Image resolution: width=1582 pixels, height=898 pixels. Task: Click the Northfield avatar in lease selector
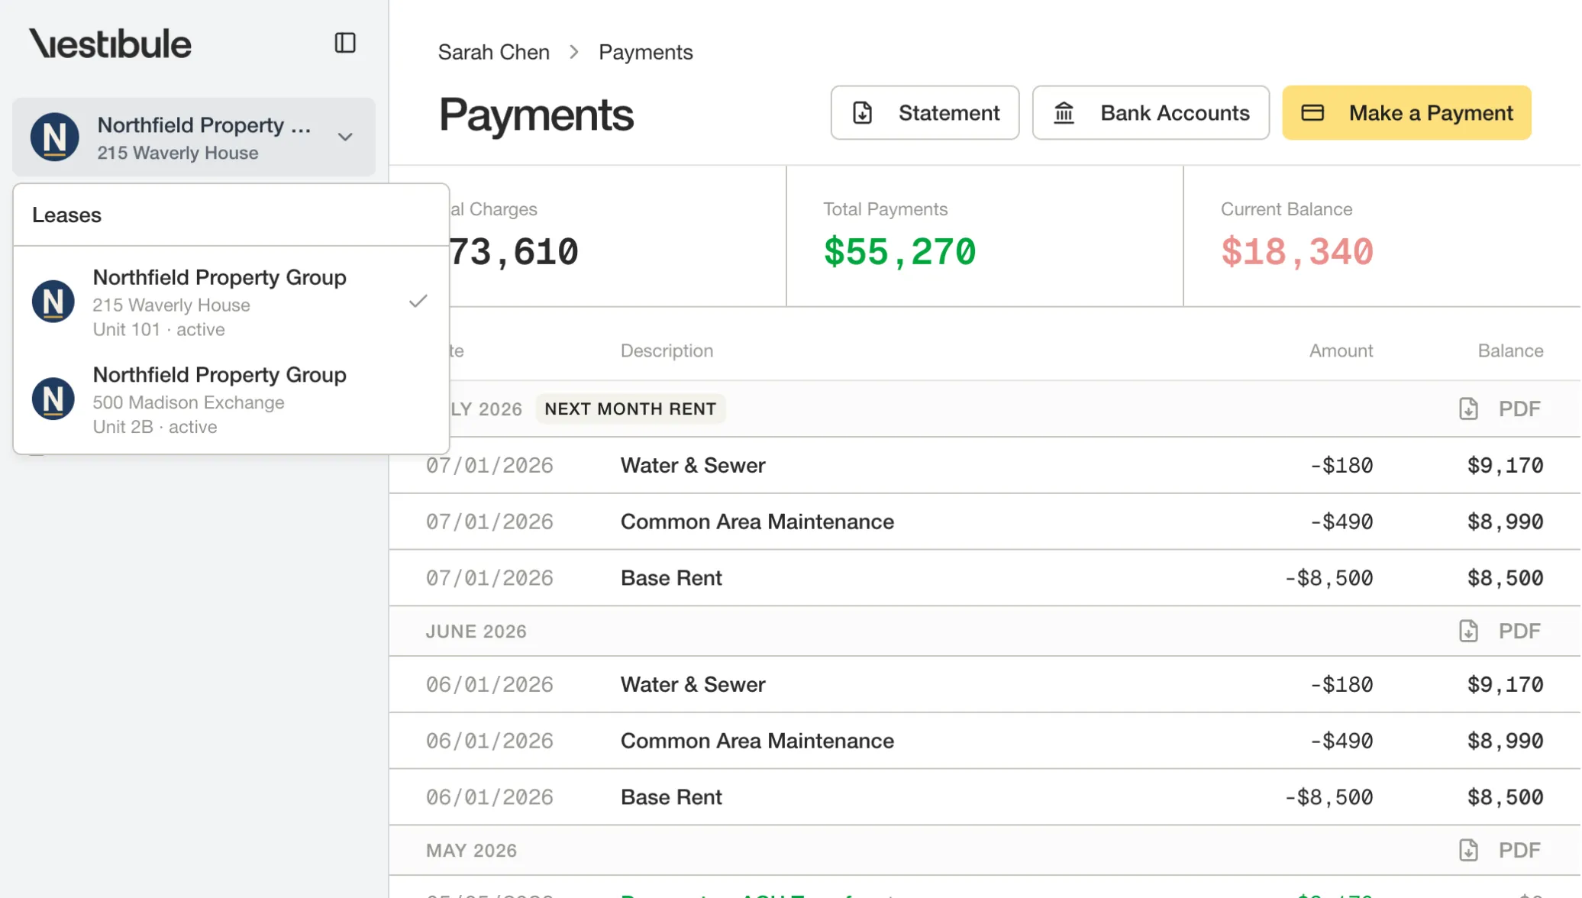54,137
